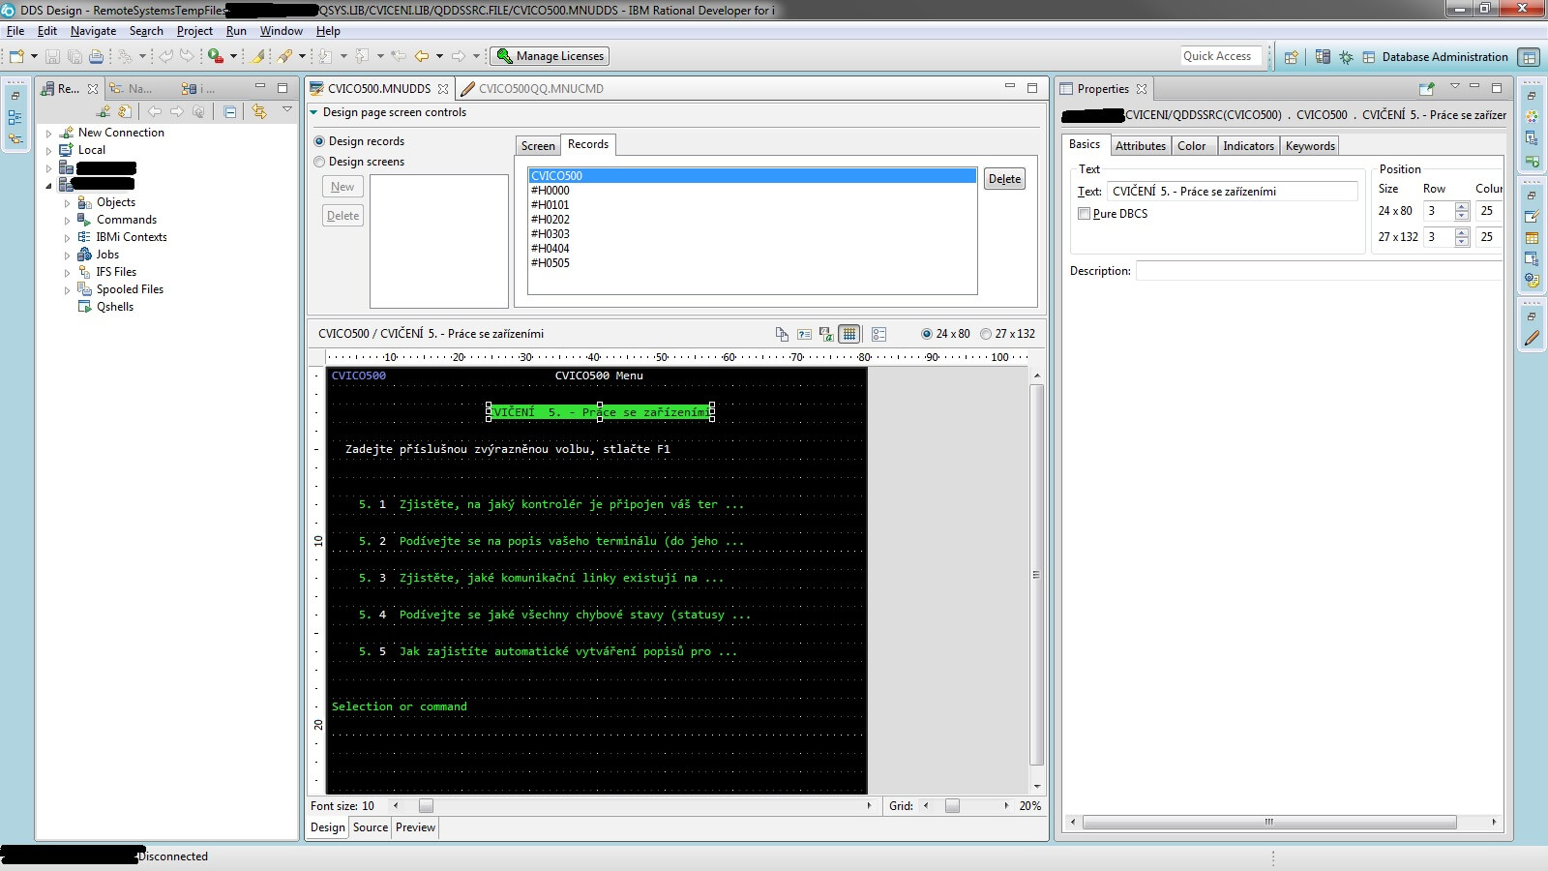Select the 27 x 132 screen size option
The height and width of the screenshot is (871, 1548).
click(x=986, y=334)
